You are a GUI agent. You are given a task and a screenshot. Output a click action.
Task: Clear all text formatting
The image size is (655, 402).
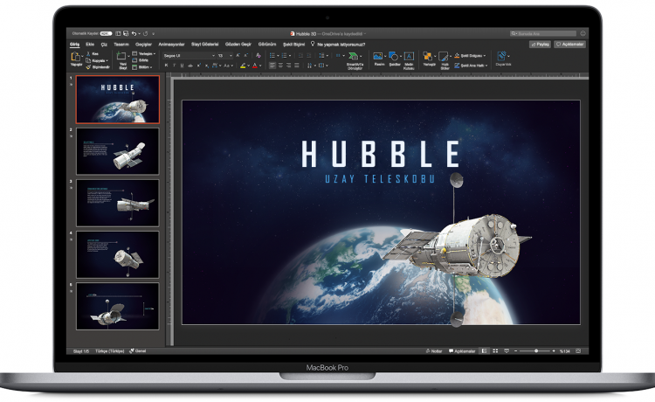click(259, 55)
